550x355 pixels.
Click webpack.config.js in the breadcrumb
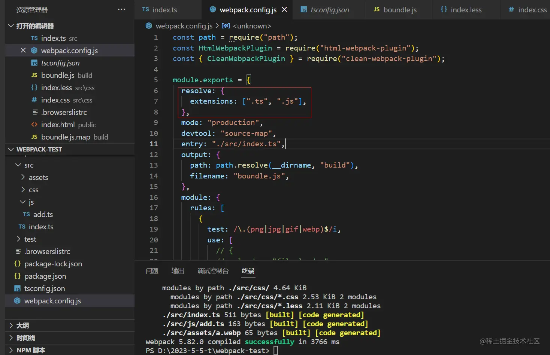pos(184,26)
